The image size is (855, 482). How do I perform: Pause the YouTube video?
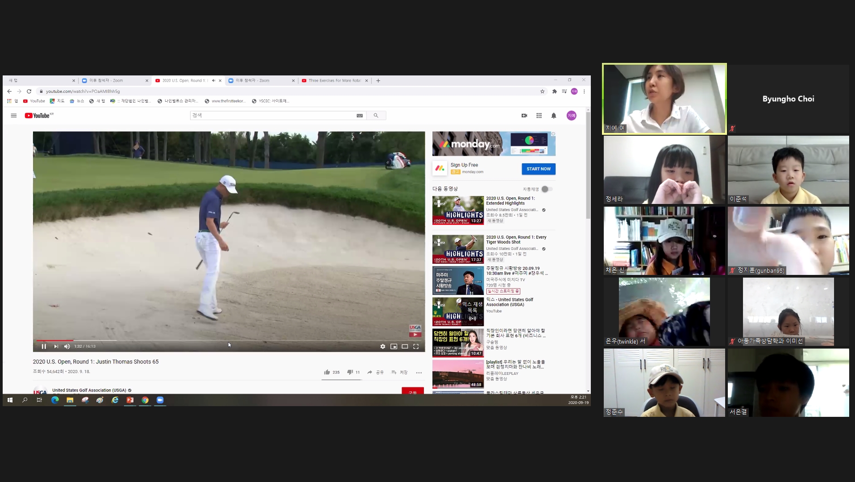44,346
